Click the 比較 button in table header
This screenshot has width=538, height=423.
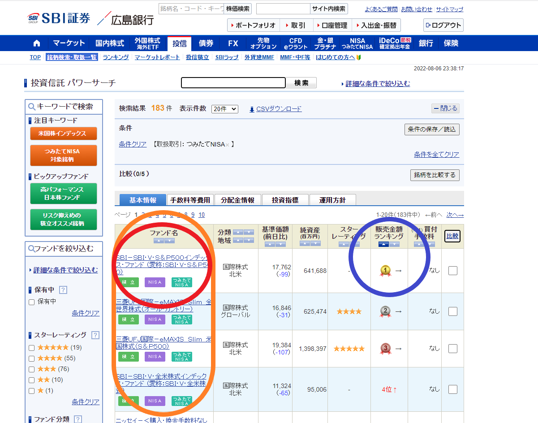[452, 236]
